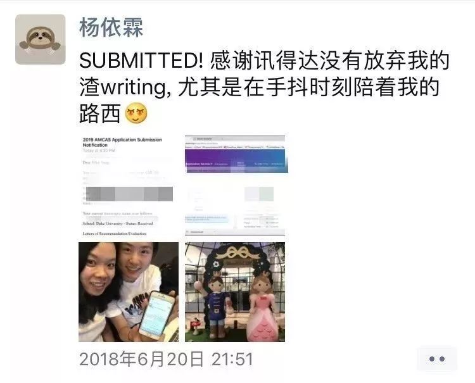
Task: Open the prince and princess dolls thumbnail
Action: click(x=235, y=292)
